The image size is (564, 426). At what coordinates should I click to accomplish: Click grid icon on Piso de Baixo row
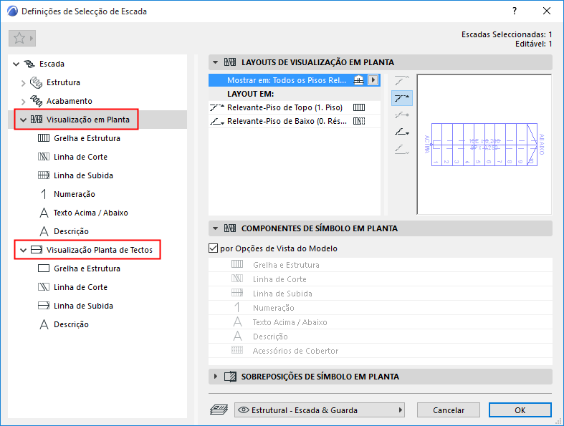point(359,121)
